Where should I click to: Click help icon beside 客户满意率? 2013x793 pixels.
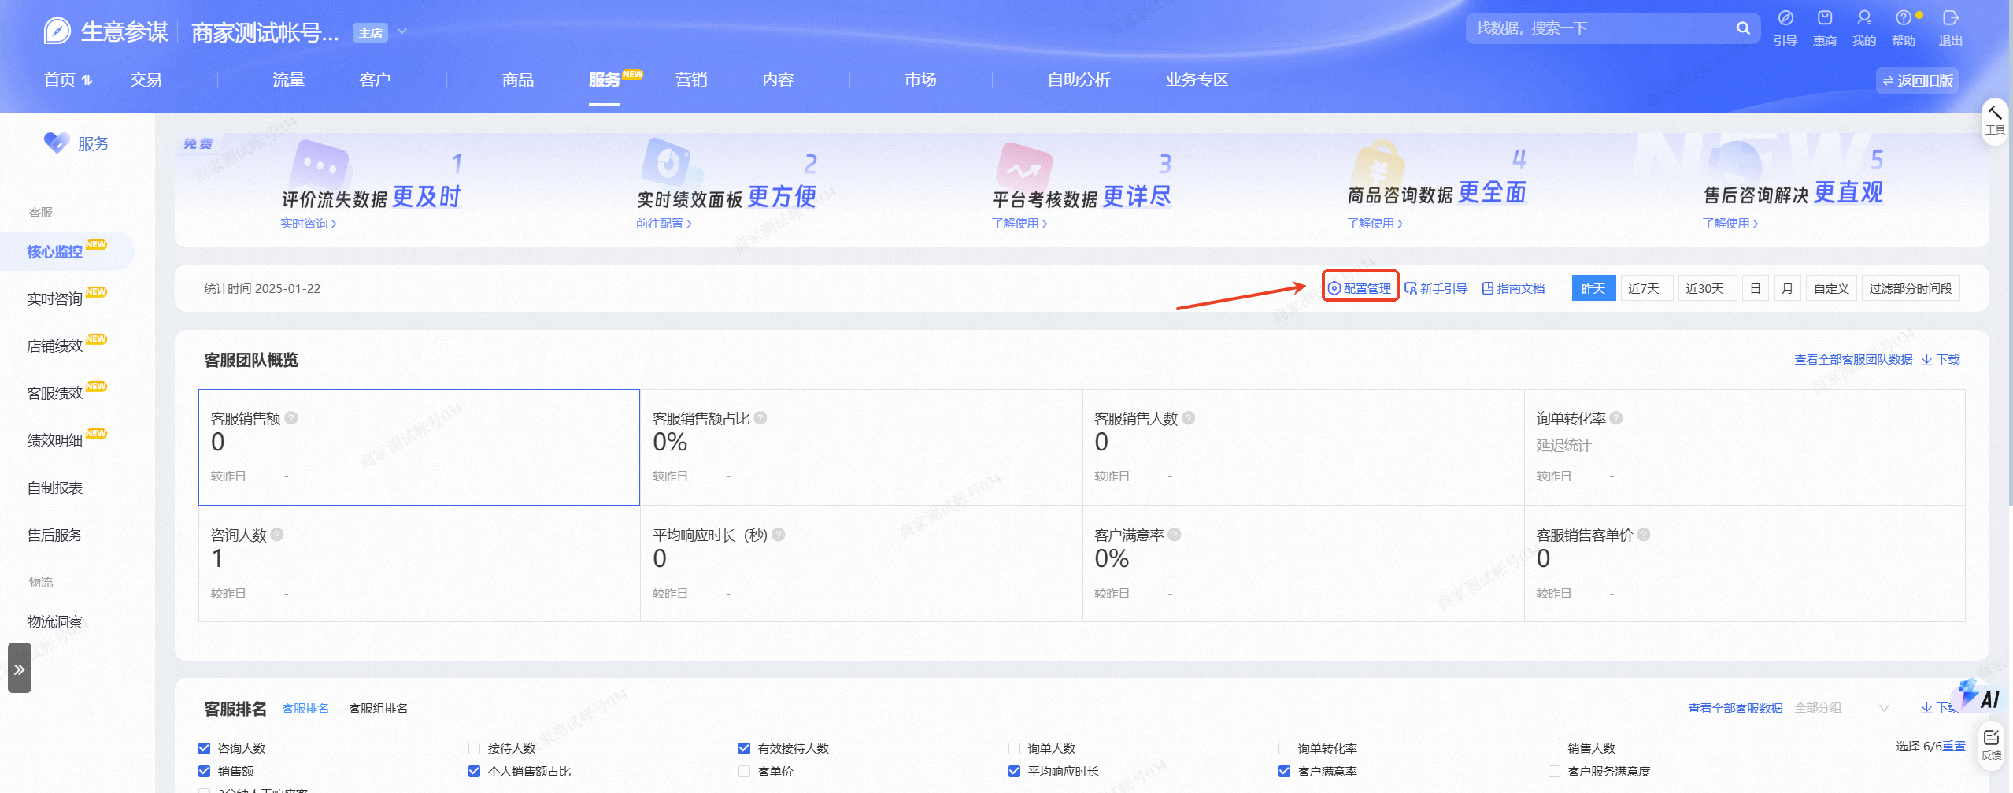coord(1175,535)
